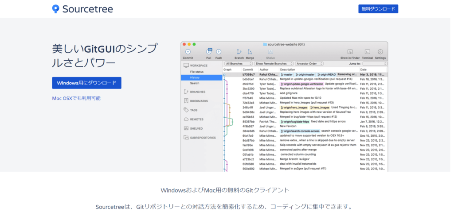Select commit 500a892
This screenshot has width=454, height=212.
coord(305,169)
